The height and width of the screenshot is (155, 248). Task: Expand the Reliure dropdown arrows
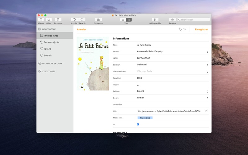(x=207, y=92)
